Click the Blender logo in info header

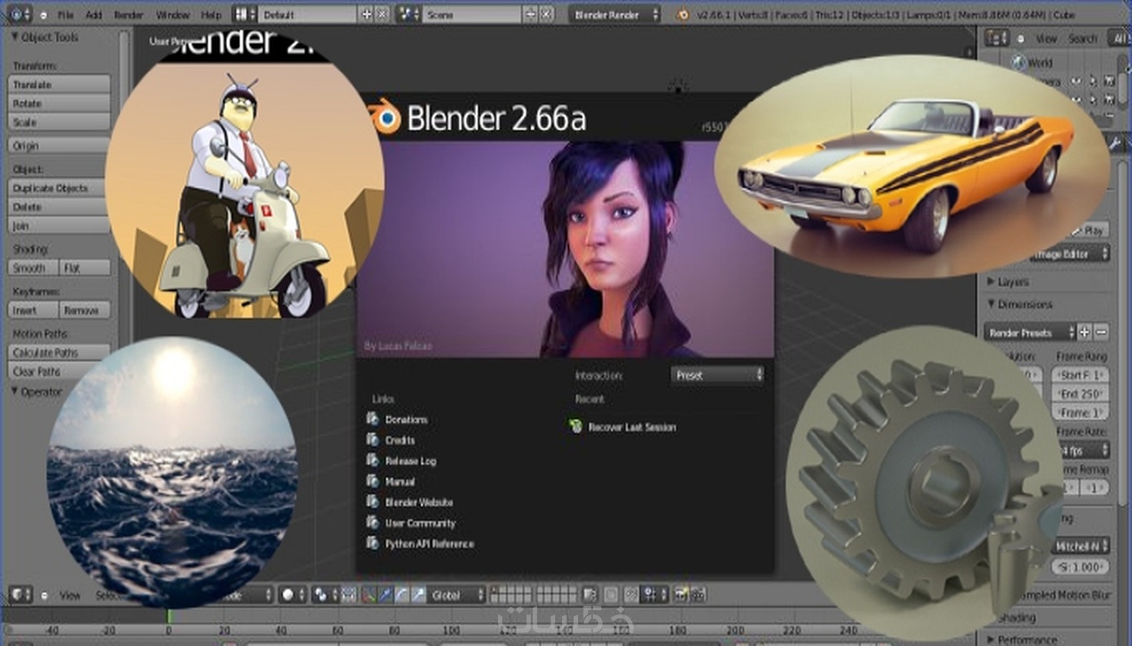click(683, 14)
